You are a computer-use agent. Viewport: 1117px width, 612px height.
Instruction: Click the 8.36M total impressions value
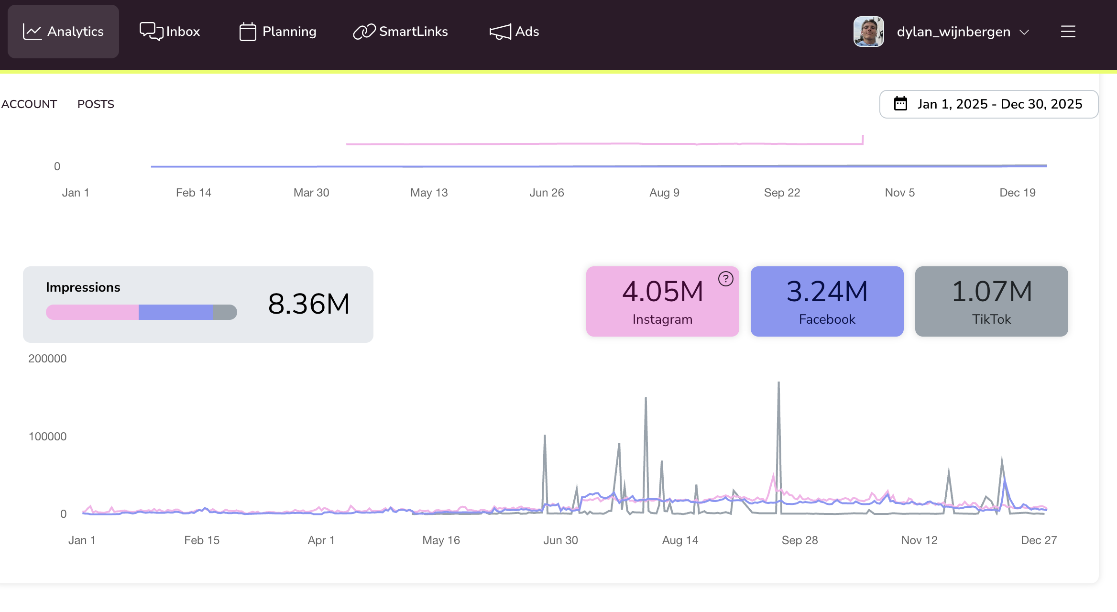pos(309,304)
